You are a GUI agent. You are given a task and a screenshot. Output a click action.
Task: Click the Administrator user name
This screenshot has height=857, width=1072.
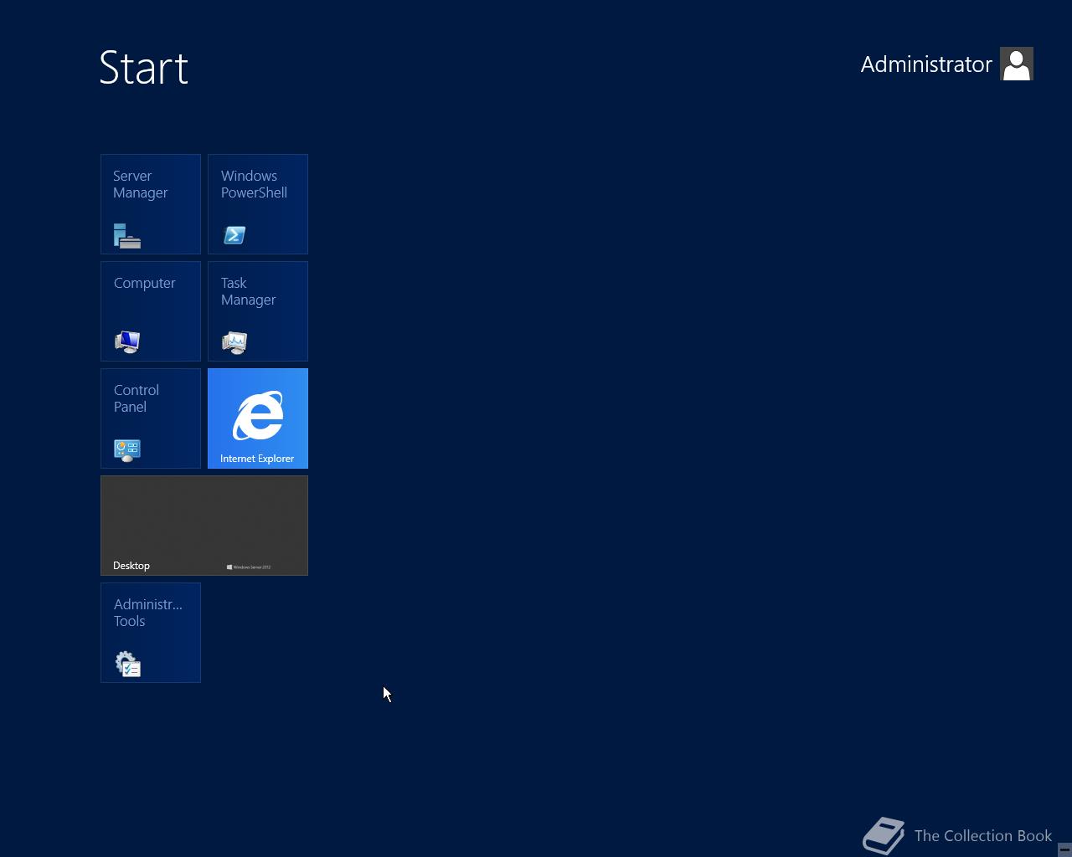[x=926, y=64]
